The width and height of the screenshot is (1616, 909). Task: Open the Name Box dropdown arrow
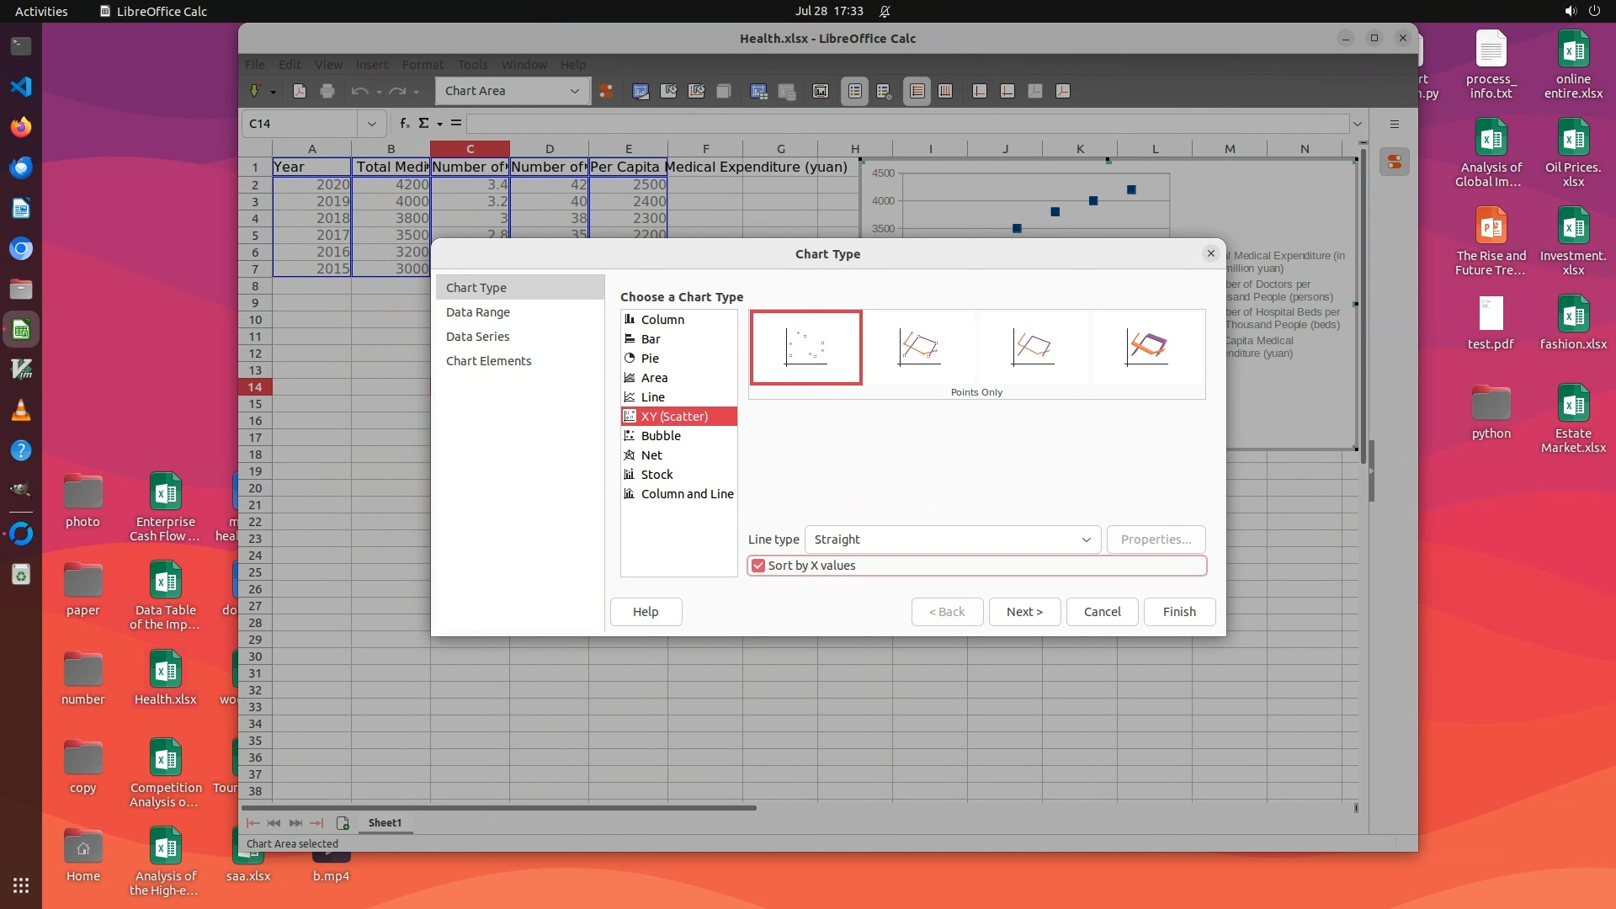[x=371, y=124]
